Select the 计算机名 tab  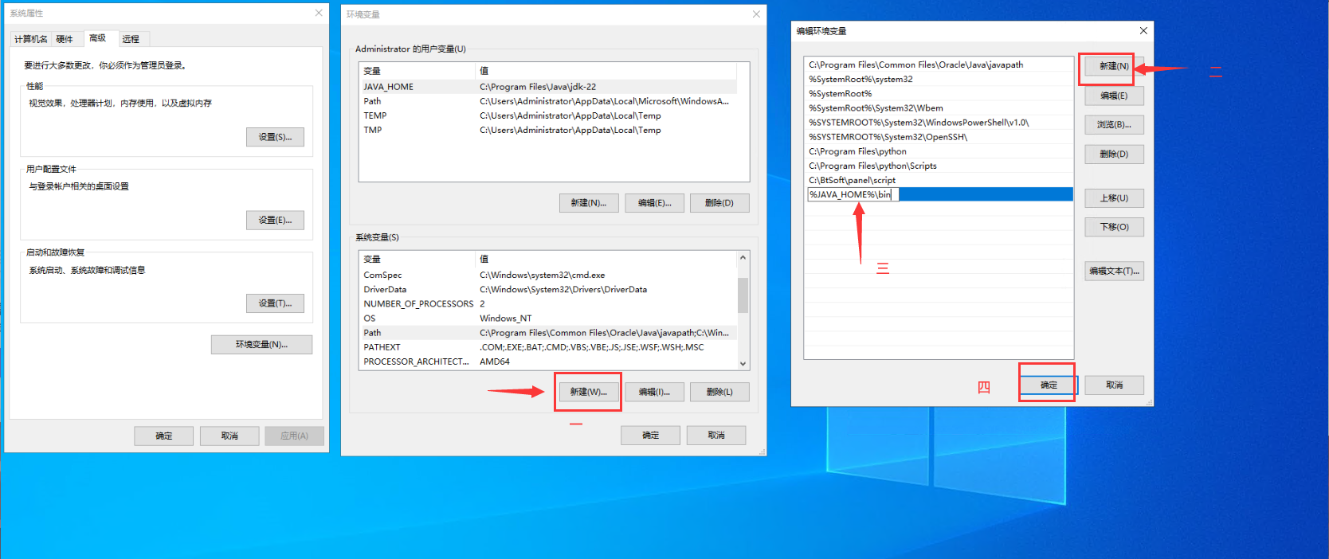[31, 39]
